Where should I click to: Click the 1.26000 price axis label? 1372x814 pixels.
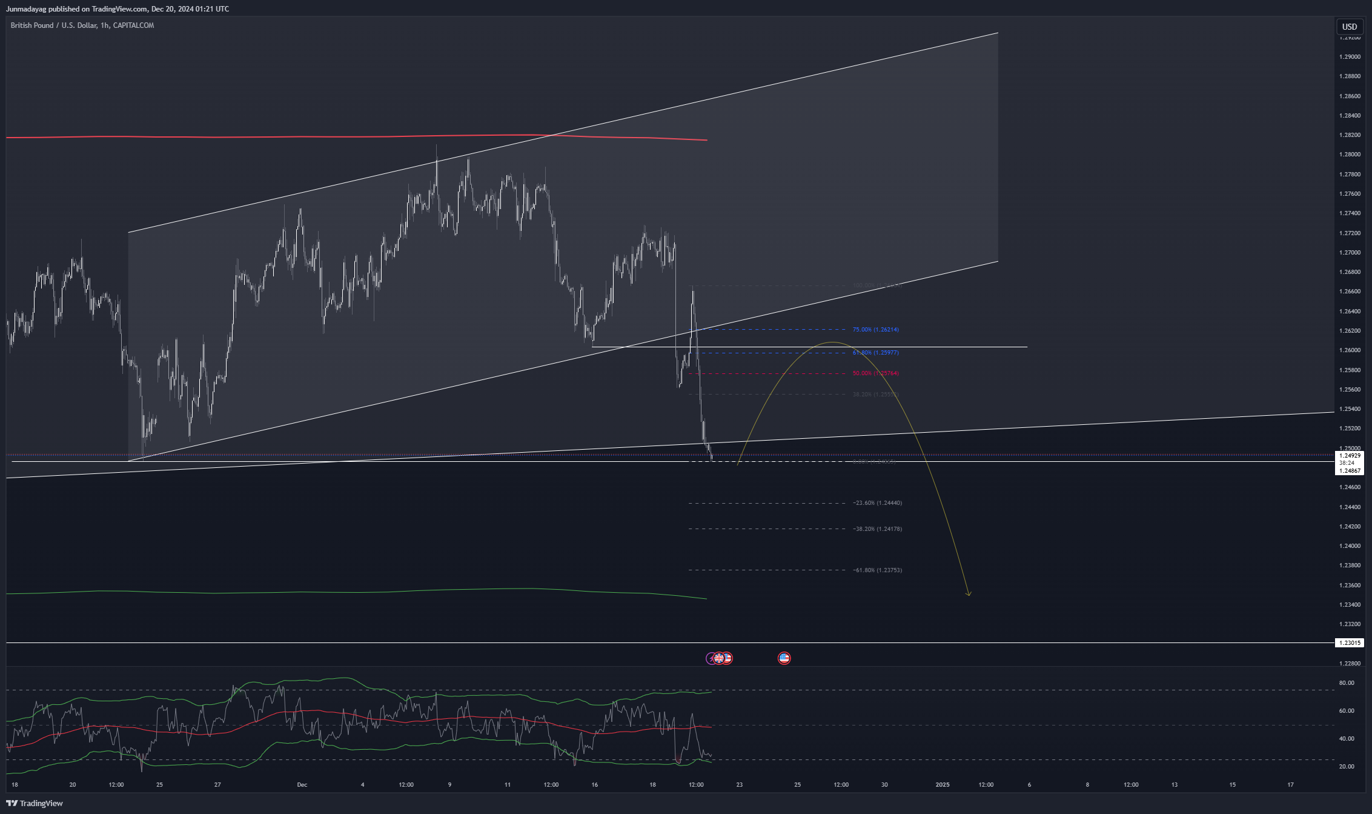[1348, 350]
